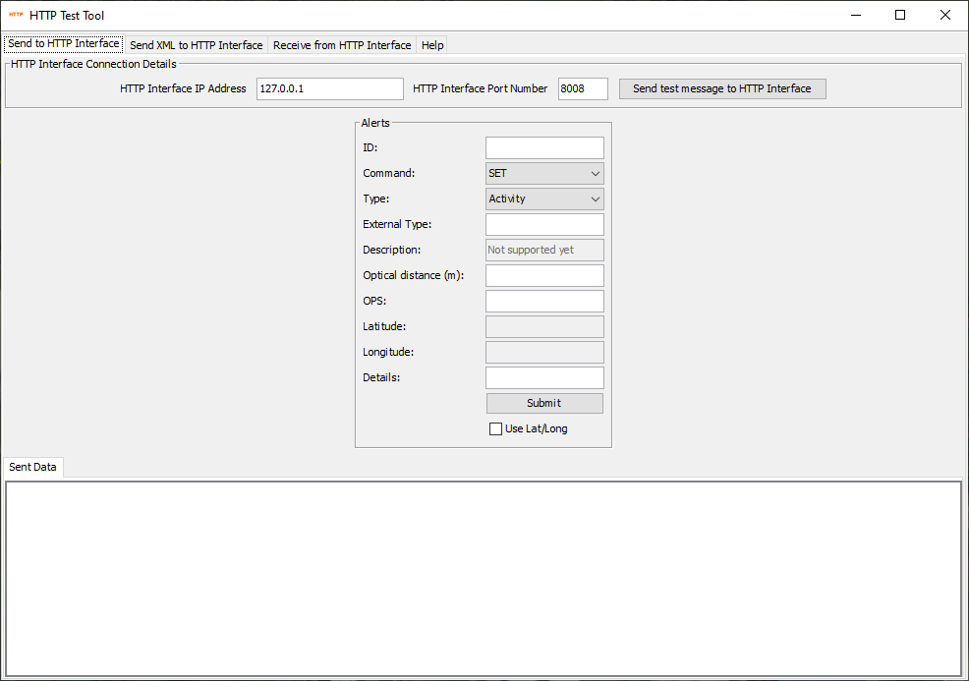969x681 pixels.
Task: Open the Receive from HTTP Interface tab
Action: (x=342, y=44)
